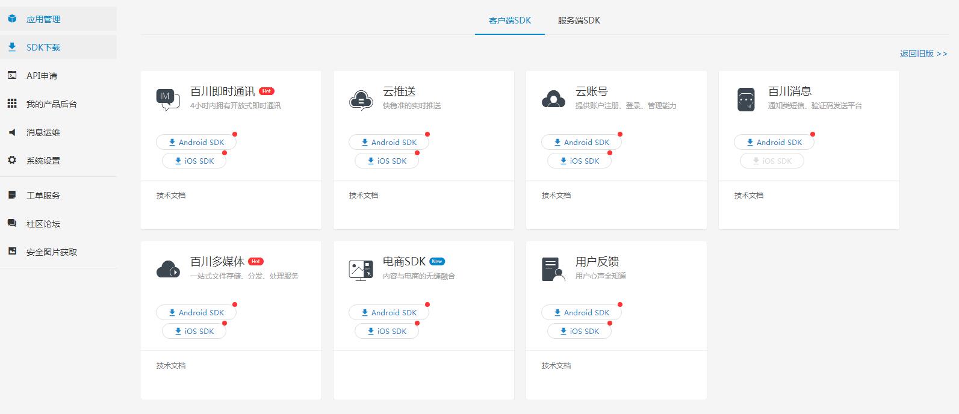Viewport: 959px width, 414px height.
Task: Click the 应用管理 cube icon in sidebar
Action: [12, 19]
